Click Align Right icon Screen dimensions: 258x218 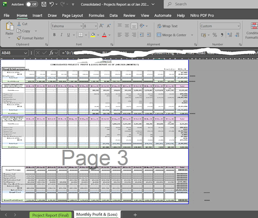(x=134, y=35)
